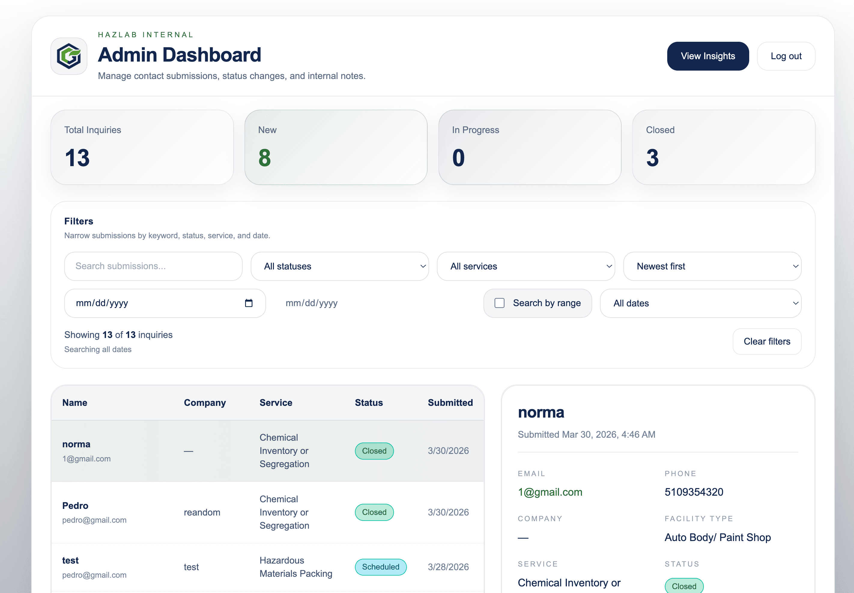Click the New inquiries stat card
The height and width of the screenshot is (593, 854).
[336, 147]
